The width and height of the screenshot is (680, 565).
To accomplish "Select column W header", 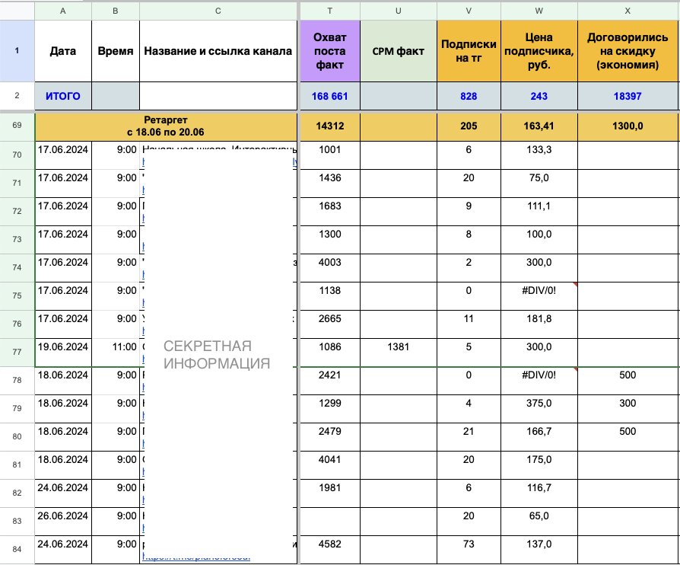I will [539, 11].
